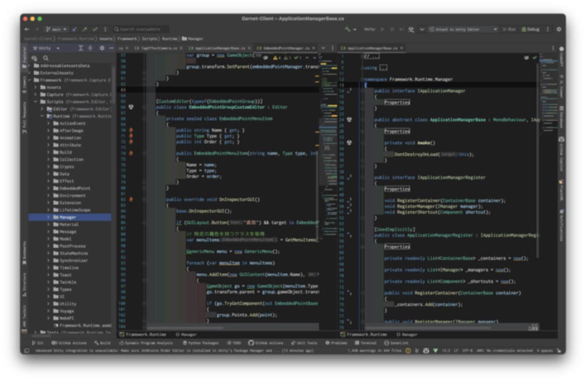Expand the Animation folder arrow
This screenshot has width=586, height=381.
(x=49, y=138)
